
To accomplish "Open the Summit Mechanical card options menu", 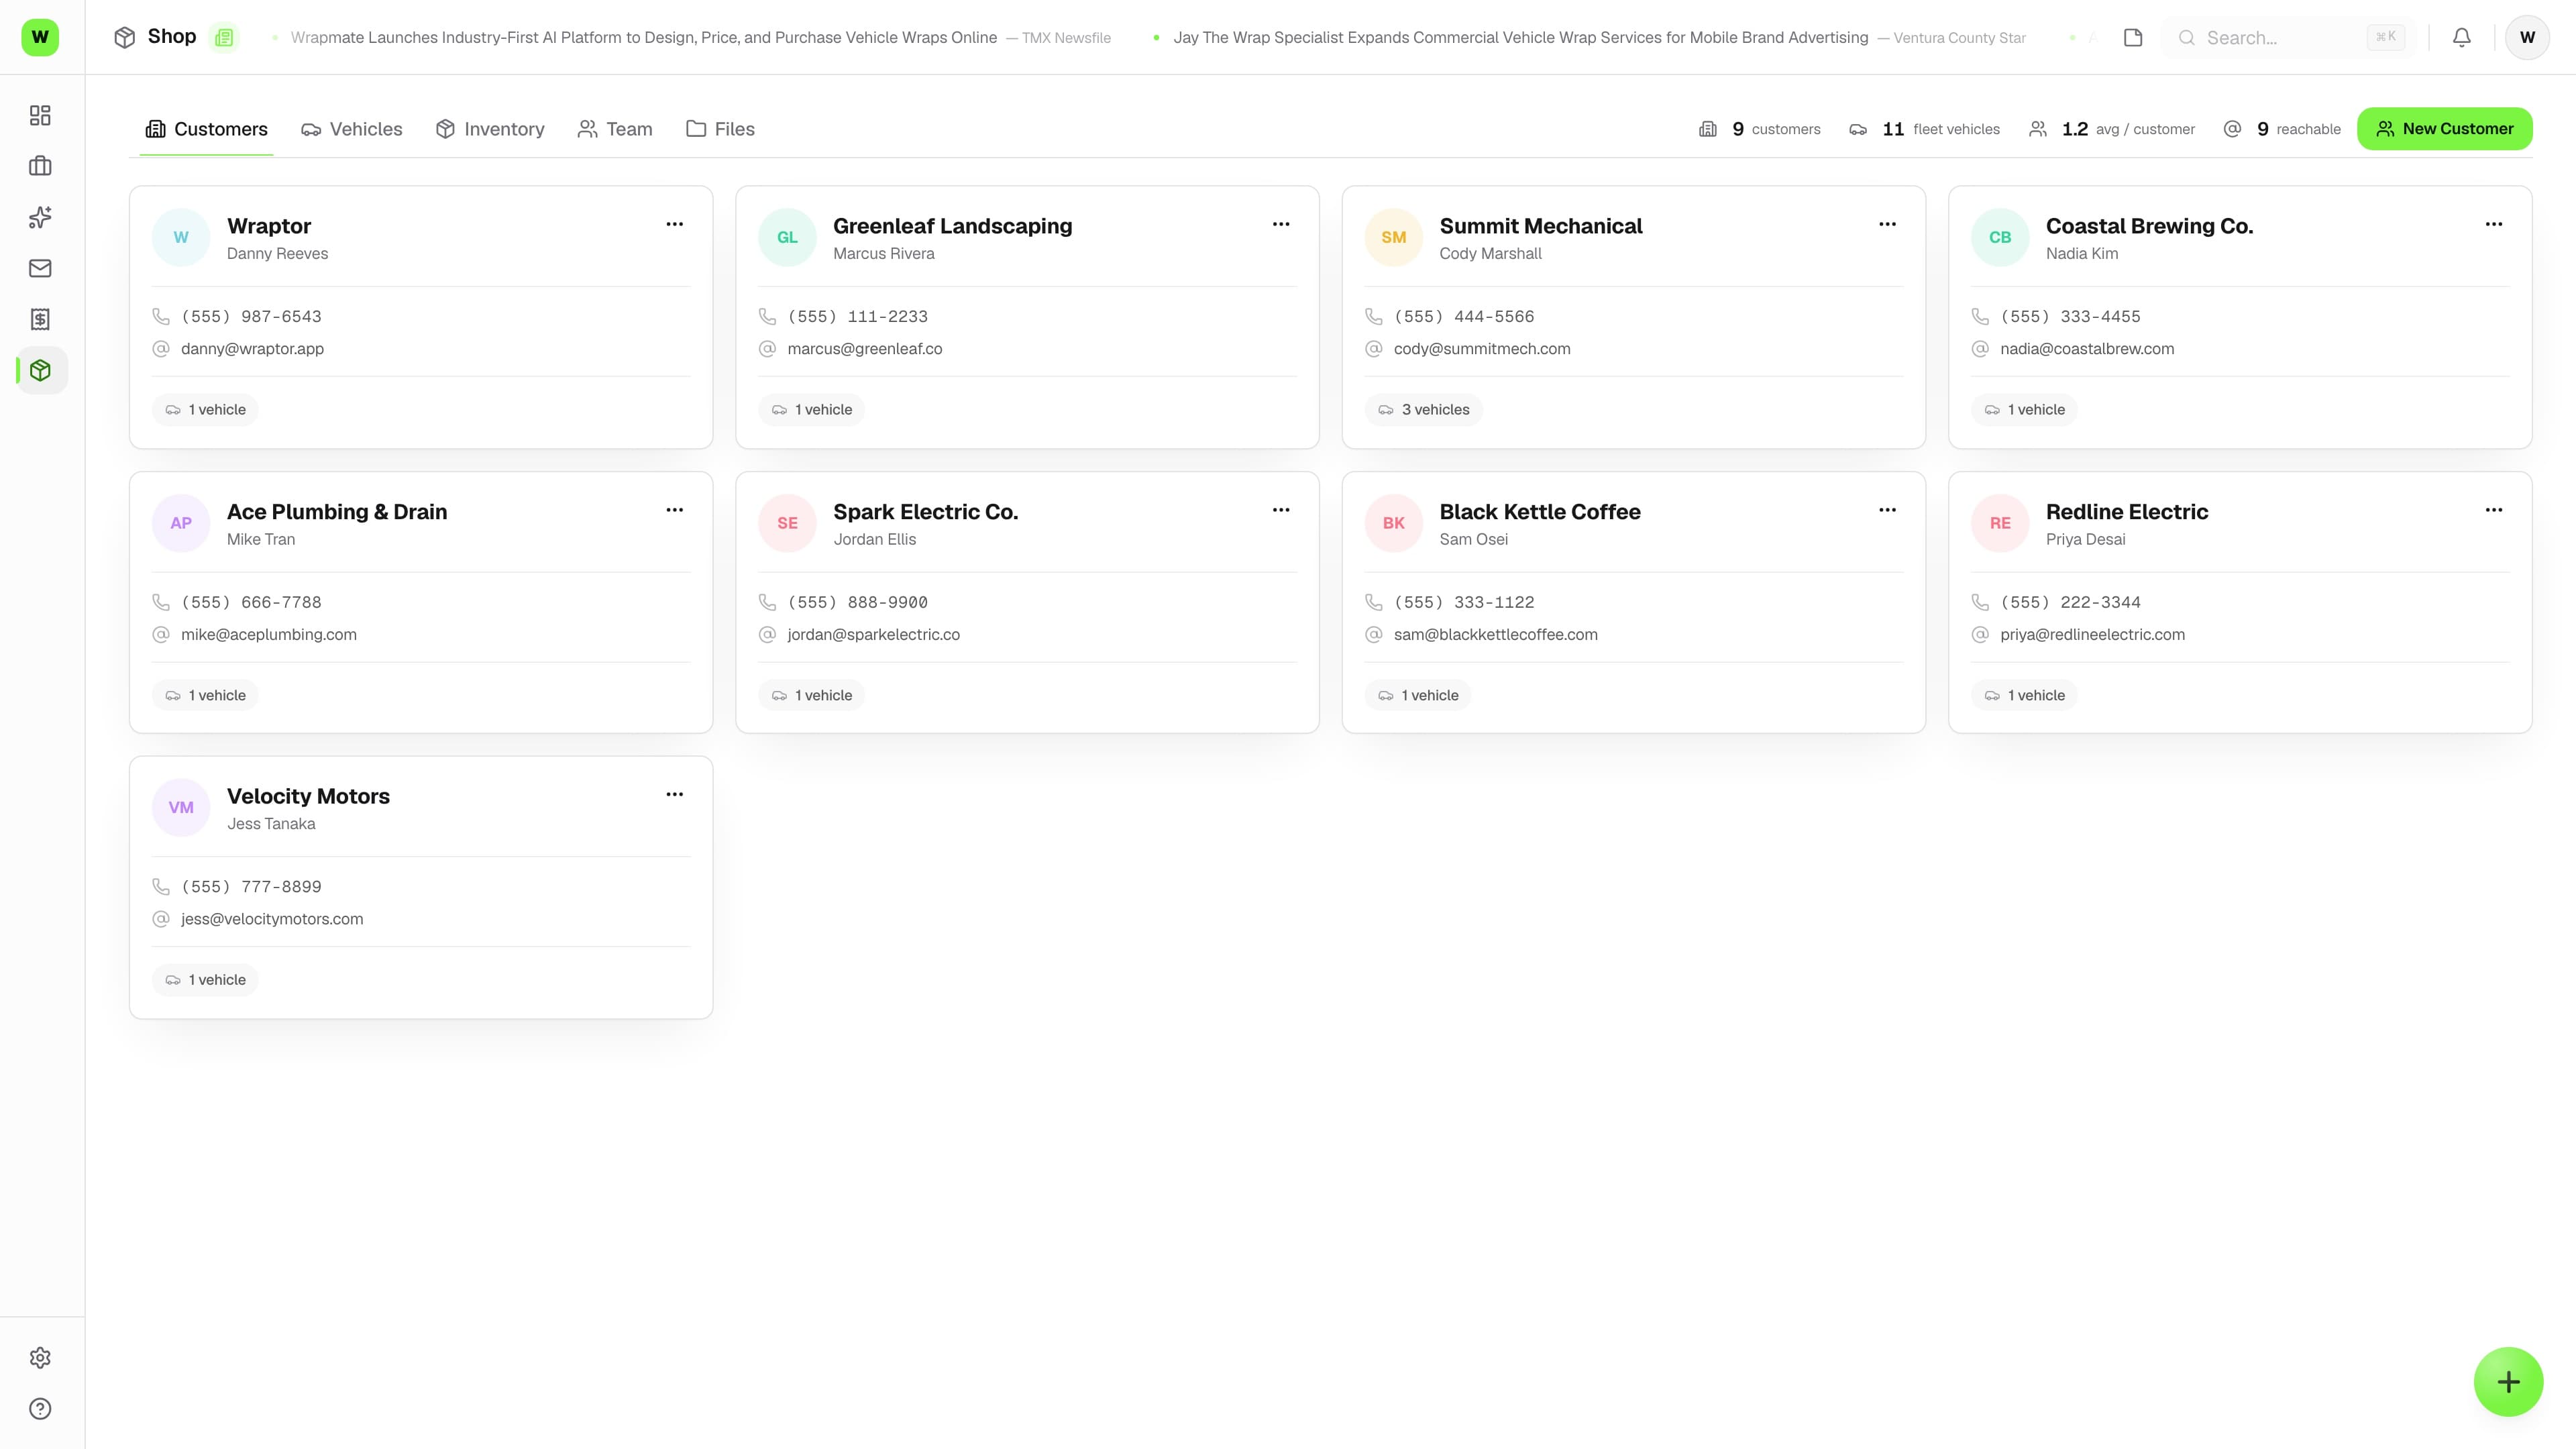I will 1887,224.
